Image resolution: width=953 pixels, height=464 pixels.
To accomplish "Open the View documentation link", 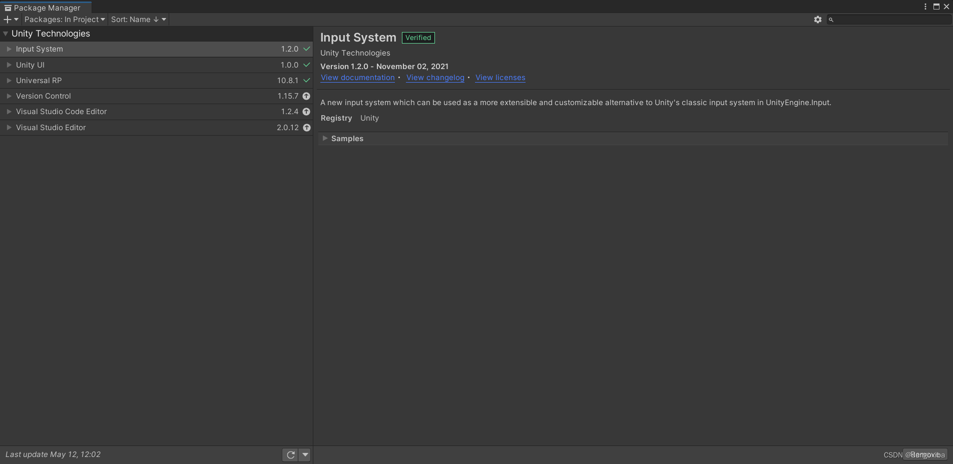I will click(358, 78).
